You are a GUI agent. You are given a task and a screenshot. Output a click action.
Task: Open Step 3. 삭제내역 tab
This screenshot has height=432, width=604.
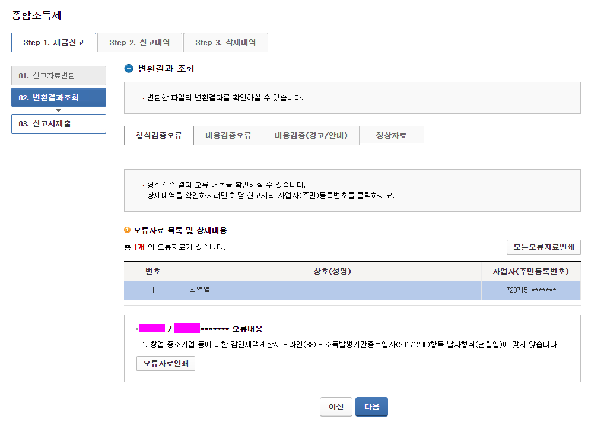click(225, 43)
